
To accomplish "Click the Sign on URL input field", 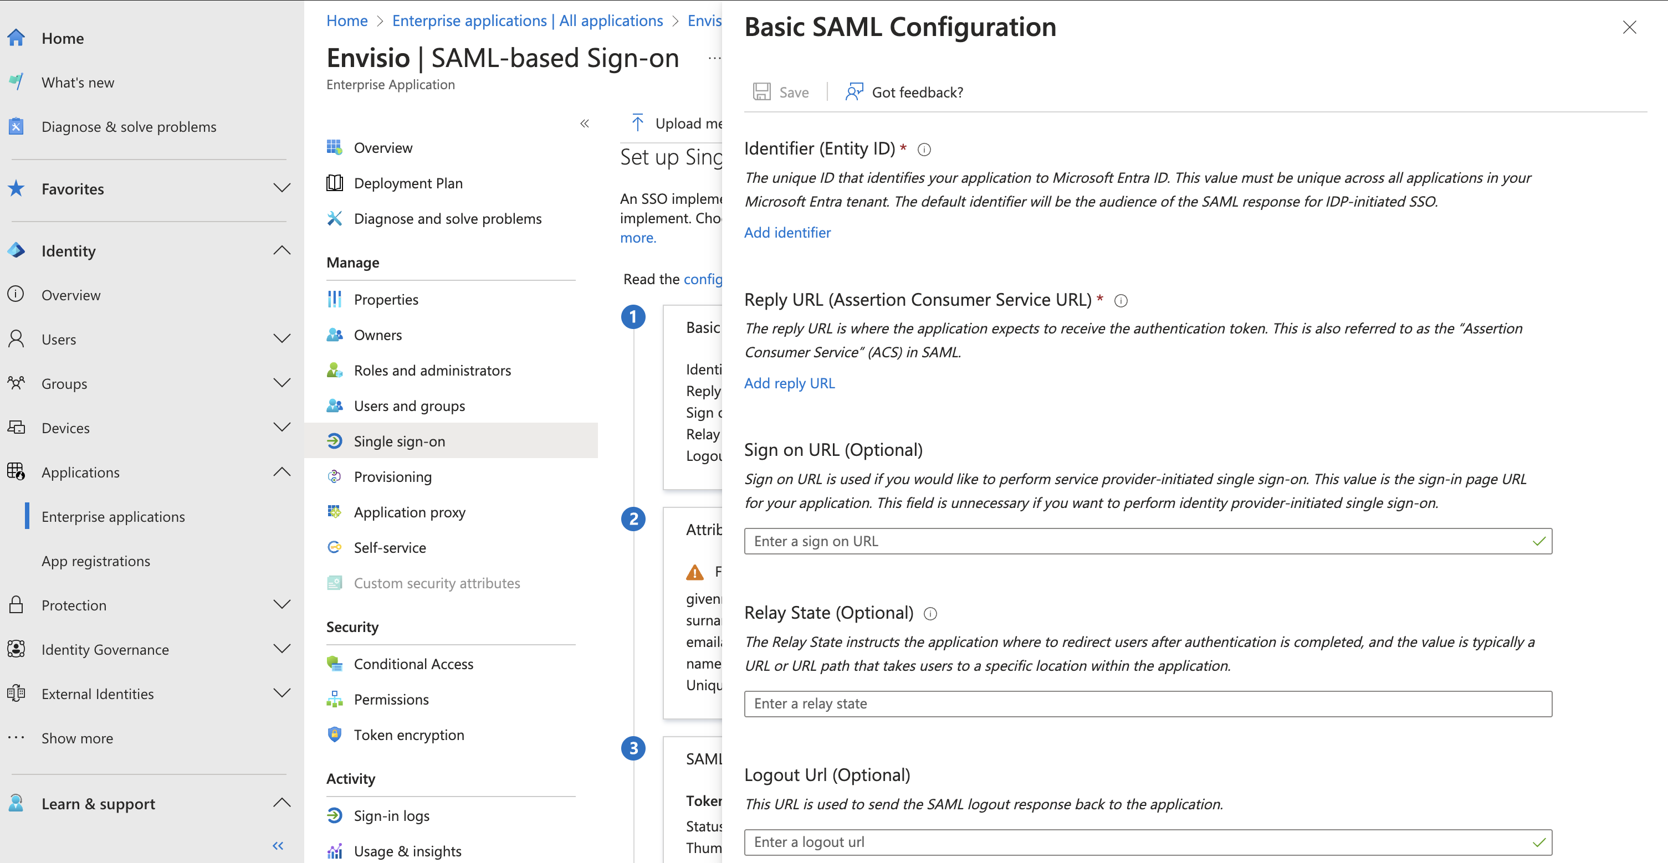I will (x=1148, y=541).
